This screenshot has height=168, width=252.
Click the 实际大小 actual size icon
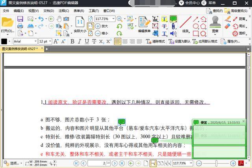80,22
